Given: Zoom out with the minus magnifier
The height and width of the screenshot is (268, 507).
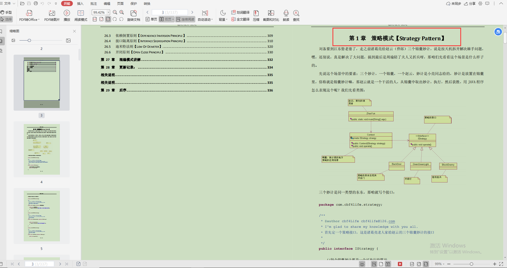Looking at the screenshot, I should [x=115, y=12].
